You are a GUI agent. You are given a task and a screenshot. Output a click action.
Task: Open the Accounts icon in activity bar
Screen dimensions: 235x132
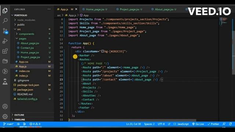5,106
